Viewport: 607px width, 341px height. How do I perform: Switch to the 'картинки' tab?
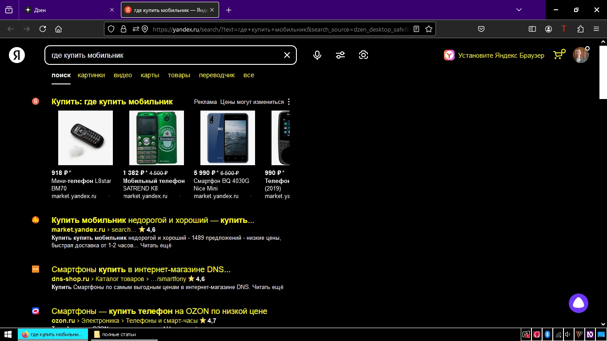(x=91, y=75)
